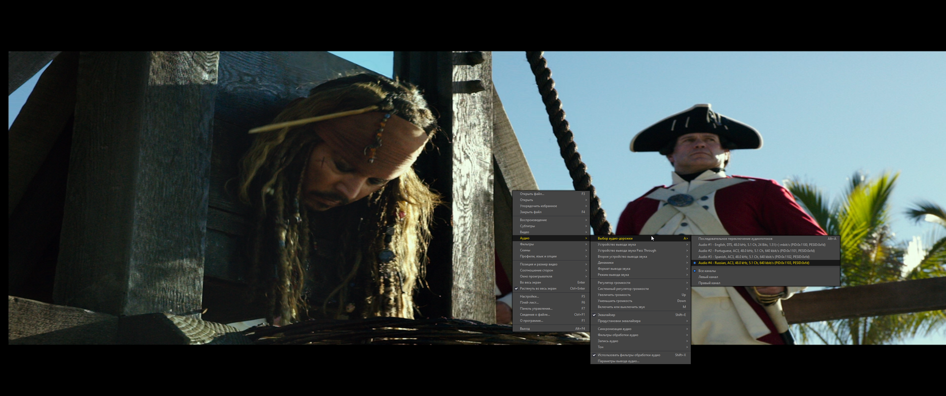Expand 'Предустановки эквалайзера' submenu

619,321
